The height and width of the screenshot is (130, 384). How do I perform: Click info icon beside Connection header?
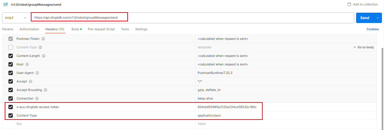pos(37,98)
